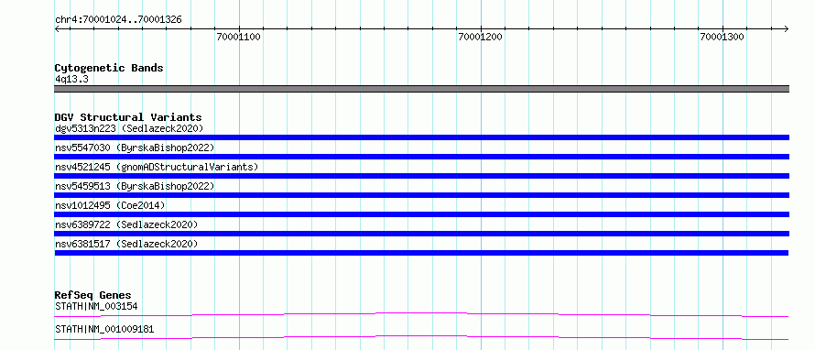Click the chr4:70001024..70001326 coordinate label
This screenshot has width=815, height=350.
coord(118,20)
